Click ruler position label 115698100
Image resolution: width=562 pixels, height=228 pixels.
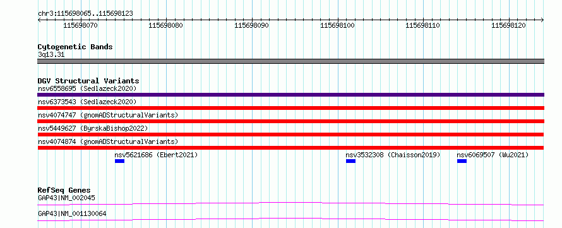337,25
